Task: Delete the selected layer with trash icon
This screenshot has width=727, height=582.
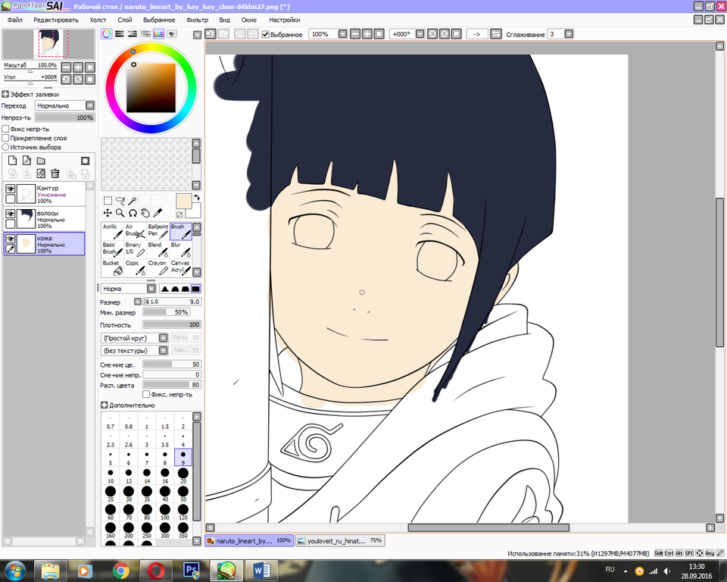Action: [x=55, y=174]
